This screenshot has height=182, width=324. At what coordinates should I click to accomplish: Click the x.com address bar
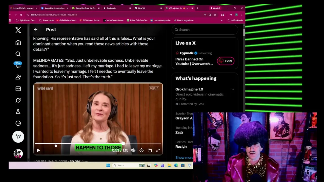(x=114, y=15)
